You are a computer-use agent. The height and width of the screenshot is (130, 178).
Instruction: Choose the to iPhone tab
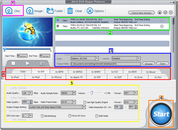(57, 77)
